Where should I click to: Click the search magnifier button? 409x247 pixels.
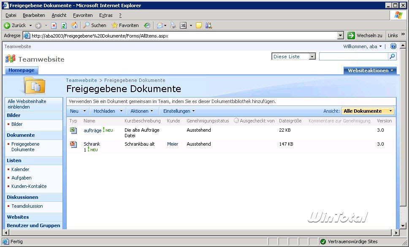pyautogui.click(x=392, y=57)
